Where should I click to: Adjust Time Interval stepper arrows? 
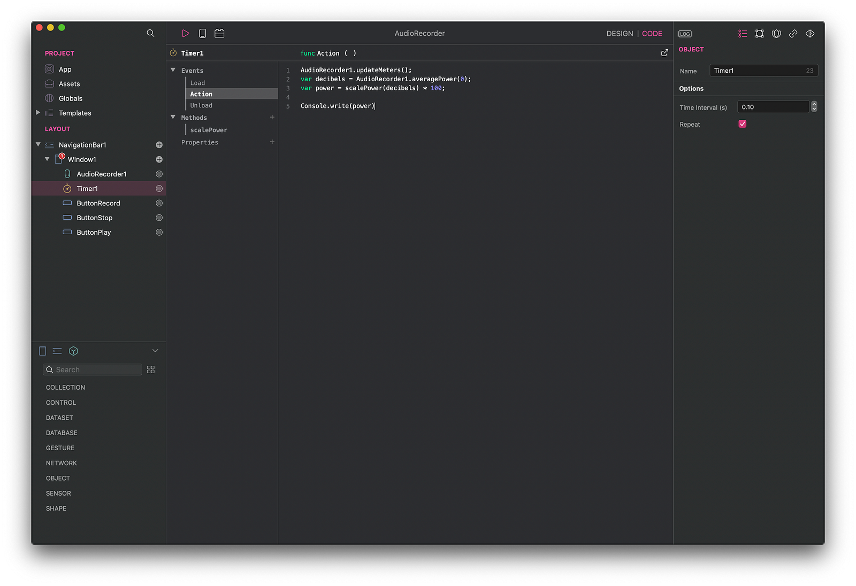(x=814, y=107)
